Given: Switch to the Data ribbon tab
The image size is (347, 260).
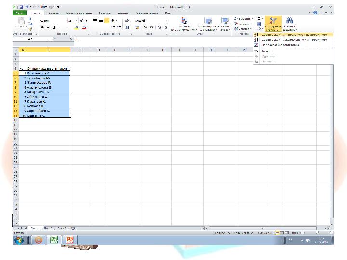Looking at the screenshot, I should (x=123, y=13).
